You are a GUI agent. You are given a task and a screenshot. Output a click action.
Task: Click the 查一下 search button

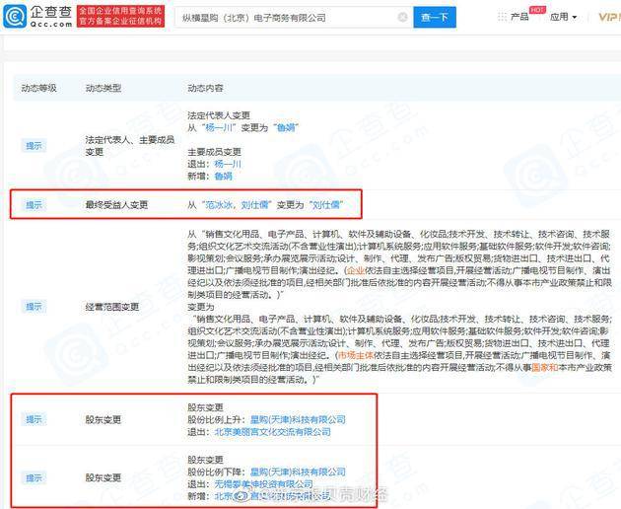pos(435,17)
